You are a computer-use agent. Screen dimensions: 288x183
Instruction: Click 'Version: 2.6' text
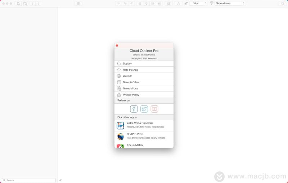pos(144,55)
